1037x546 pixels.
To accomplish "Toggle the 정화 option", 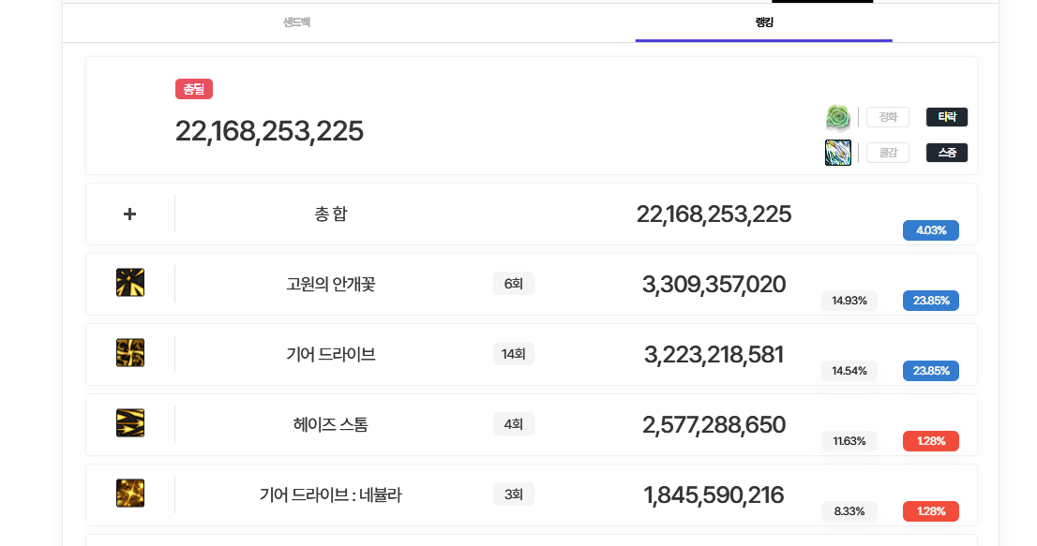I will 887,117.
